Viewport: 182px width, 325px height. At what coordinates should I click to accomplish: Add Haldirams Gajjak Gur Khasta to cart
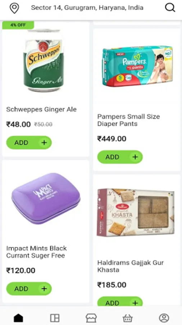pyautogui.click(x=120, y=302)
